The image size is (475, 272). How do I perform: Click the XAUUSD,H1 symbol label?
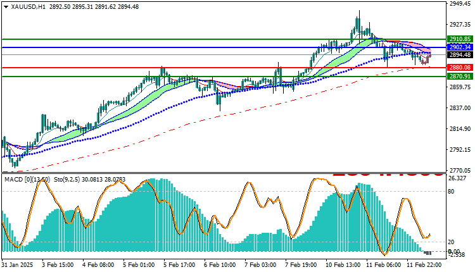(x=28, y=7)
